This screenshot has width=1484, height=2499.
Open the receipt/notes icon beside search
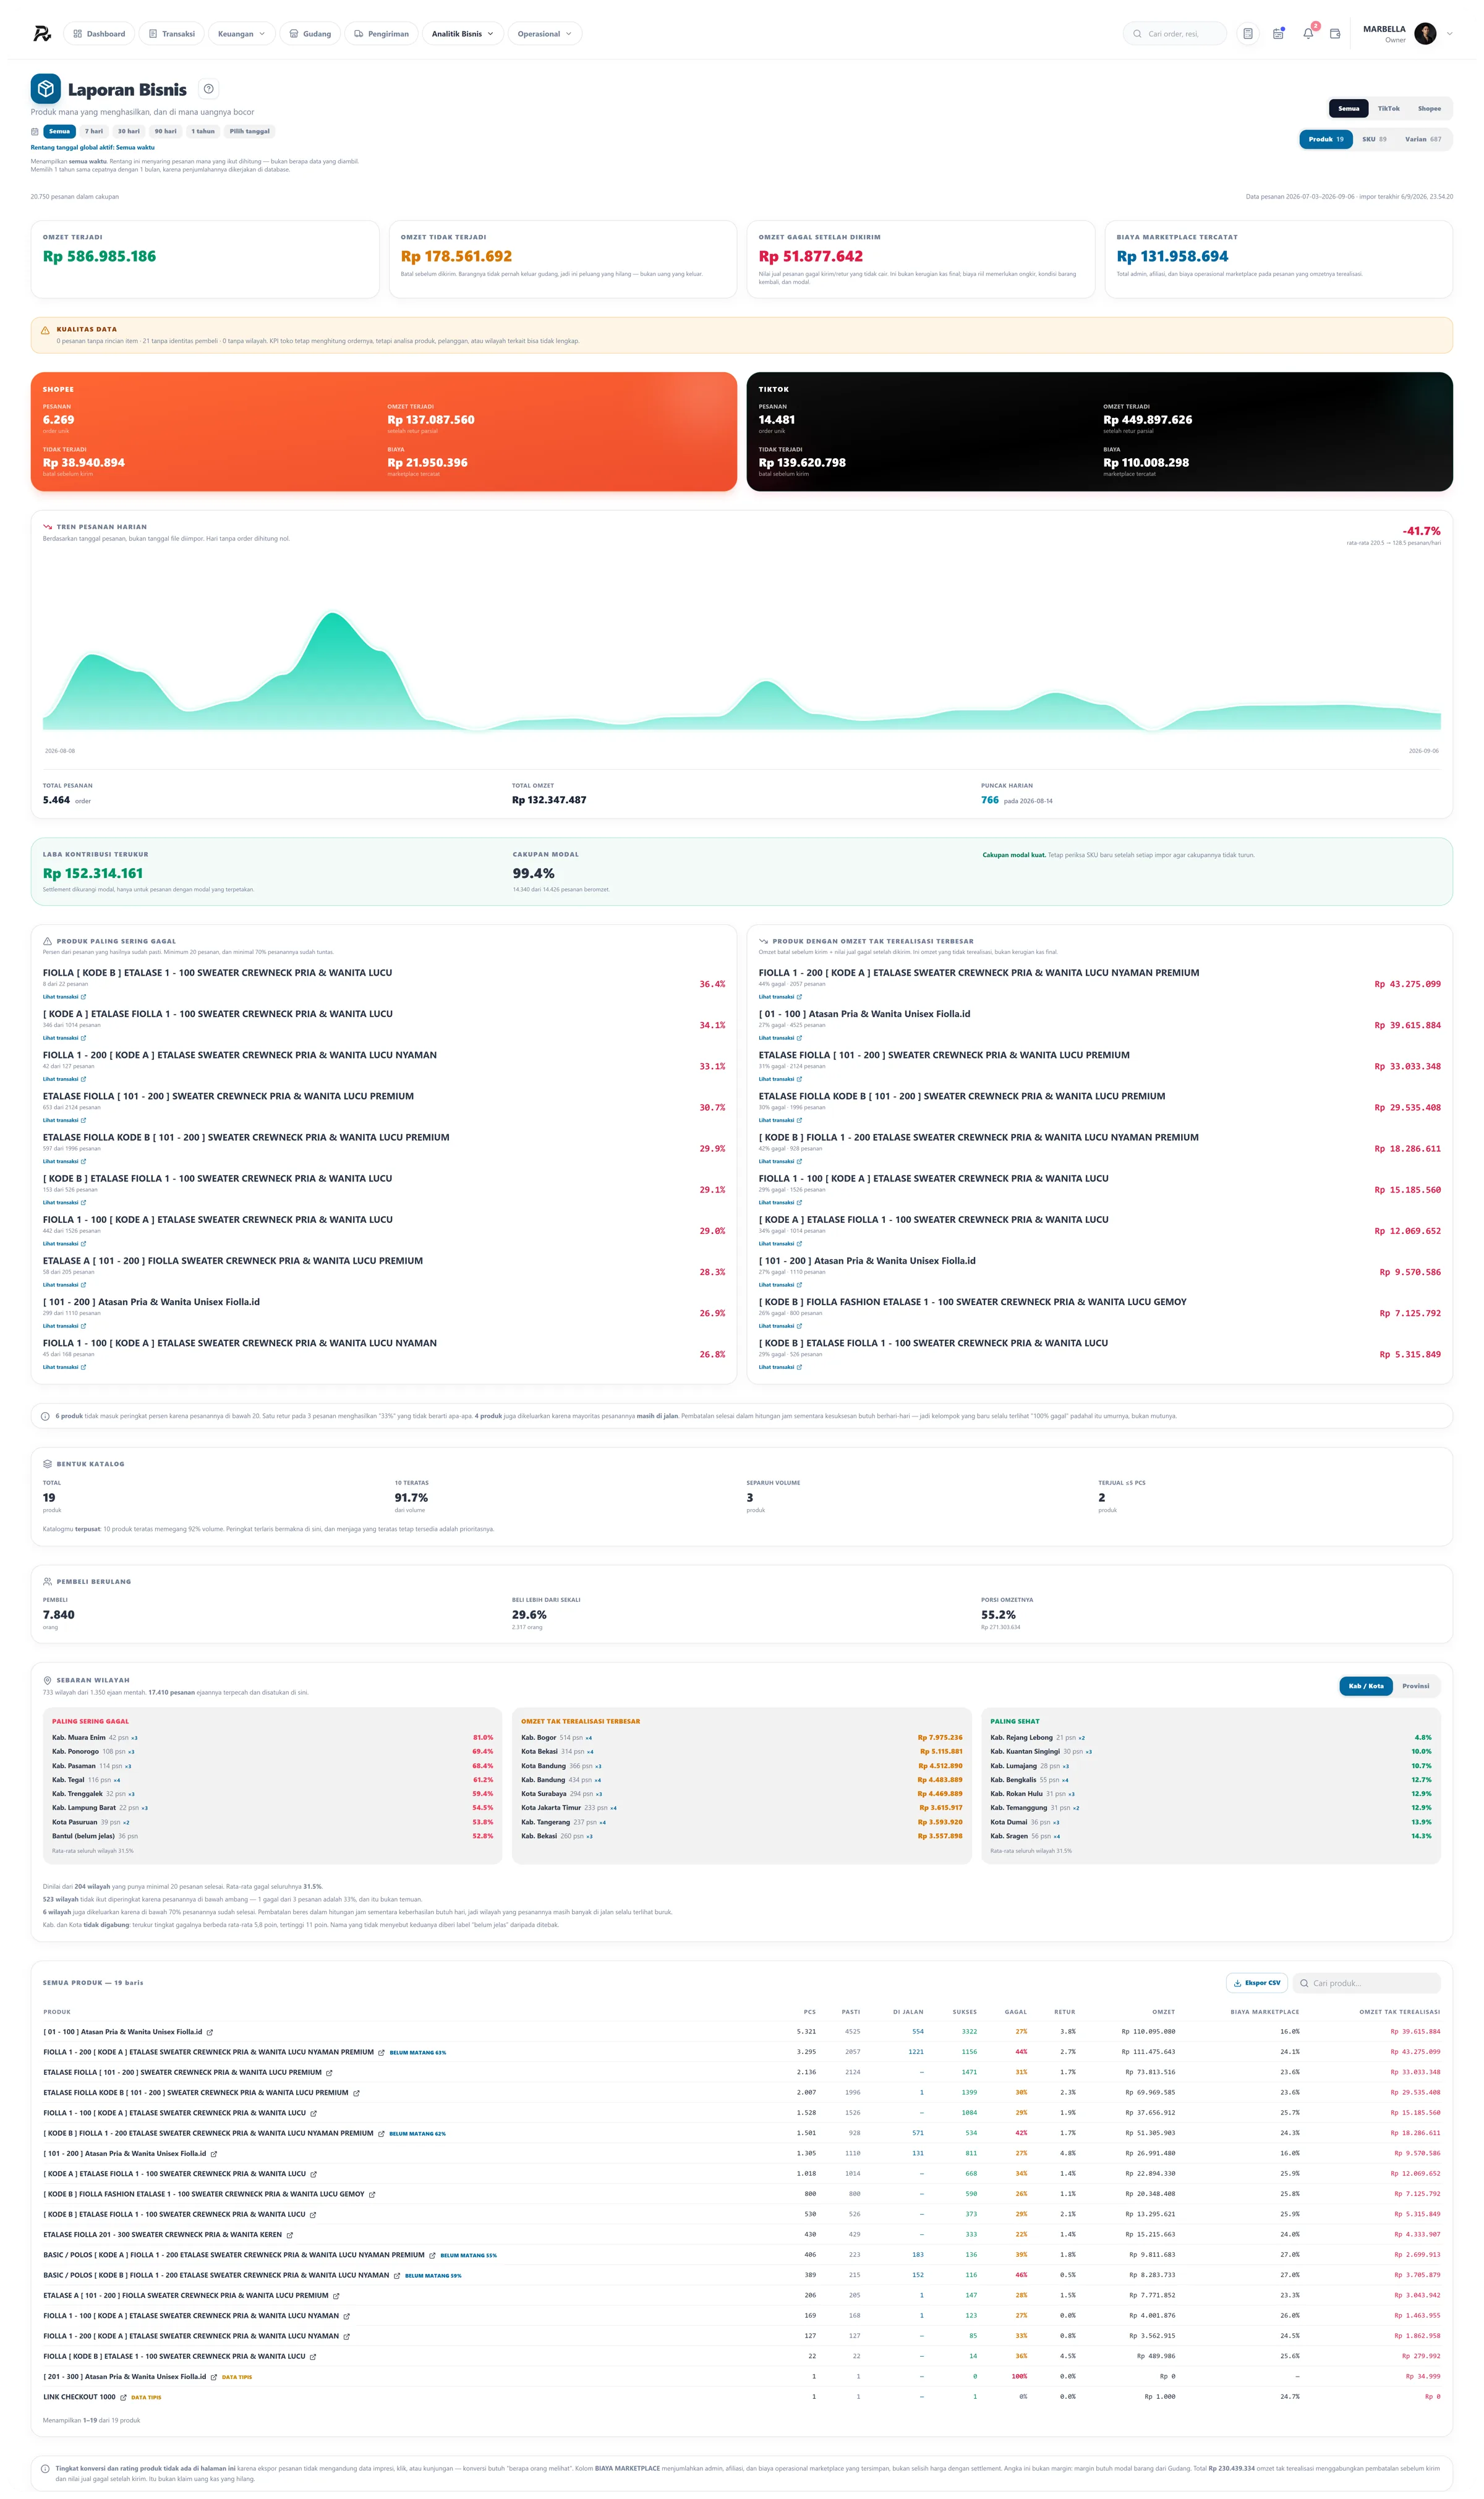pyautogui.click(x=1248, y=34)
